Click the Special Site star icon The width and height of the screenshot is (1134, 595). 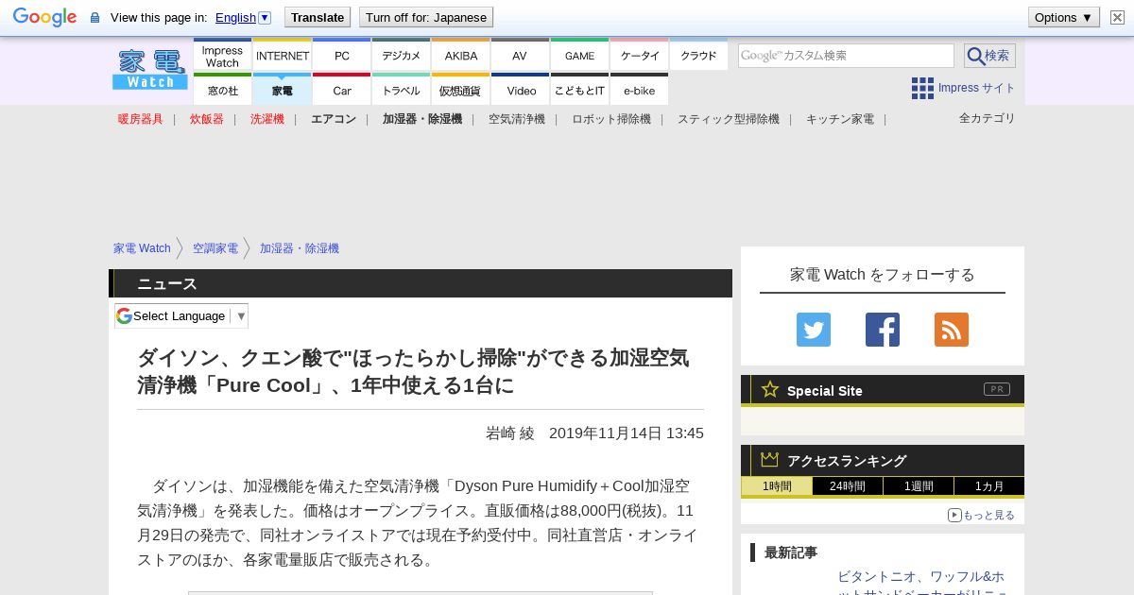[770, 389]
